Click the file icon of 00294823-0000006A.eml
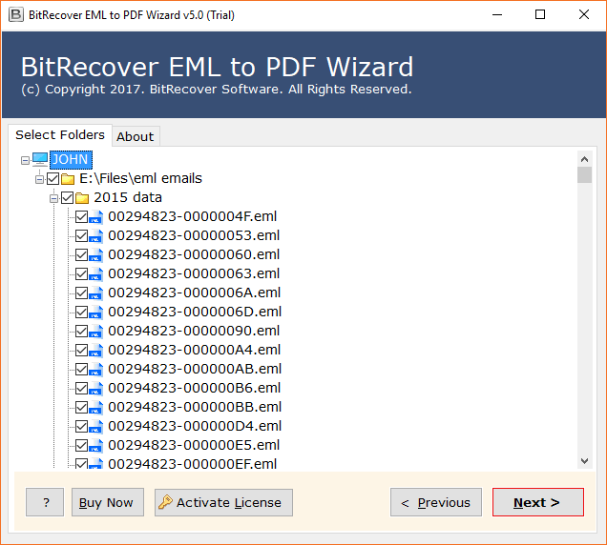The width and height of the screenshot is (607, 545). (x=96, y=293)
